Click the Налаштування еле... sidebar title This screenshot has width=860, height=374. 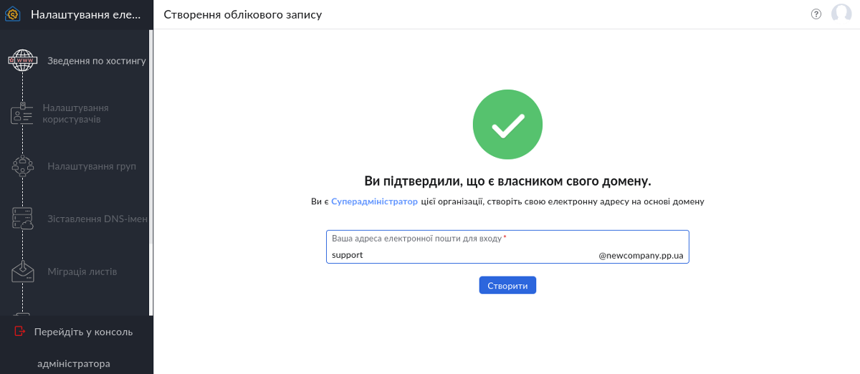click(86, 14)
